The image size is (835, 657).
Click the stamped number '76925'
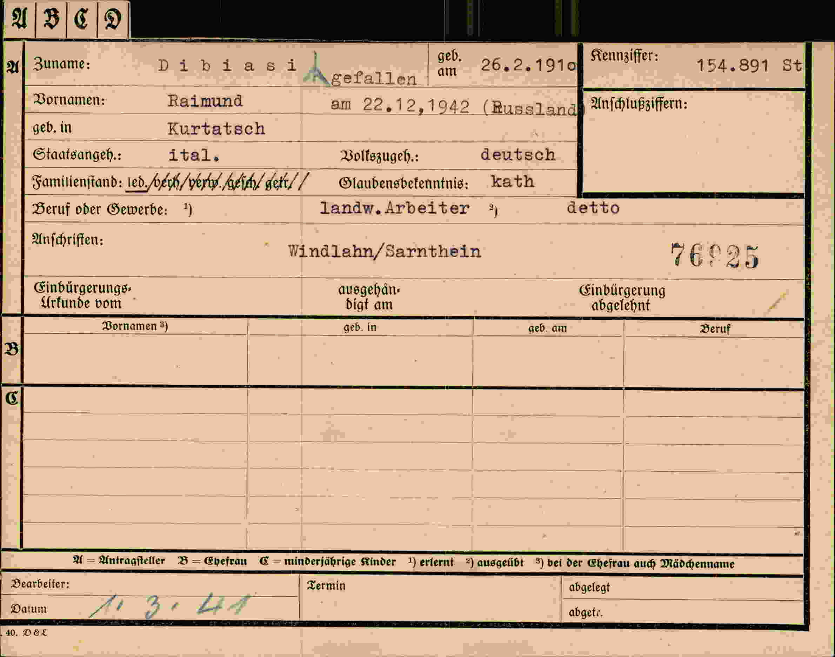pyautogui.click(x=714, y=255)
